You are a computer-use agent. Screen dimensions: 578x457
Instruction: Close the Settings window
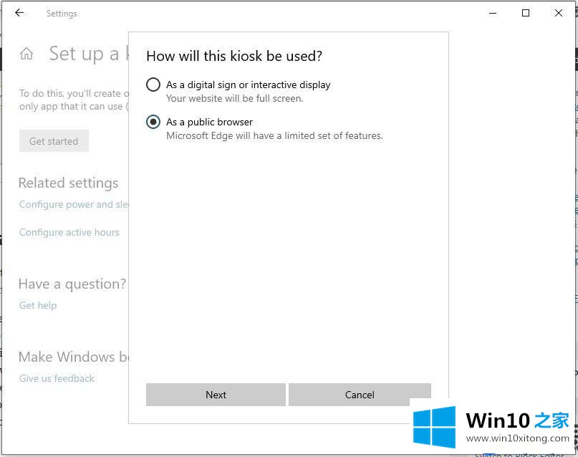pyautogui.click(x=559, y=13)
